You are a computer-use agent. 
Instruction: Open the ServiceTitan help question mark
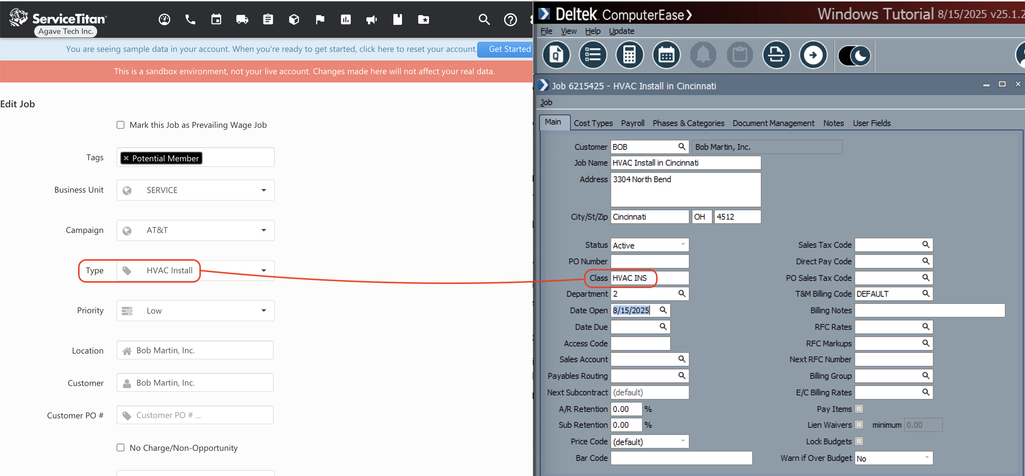point(510,19)
